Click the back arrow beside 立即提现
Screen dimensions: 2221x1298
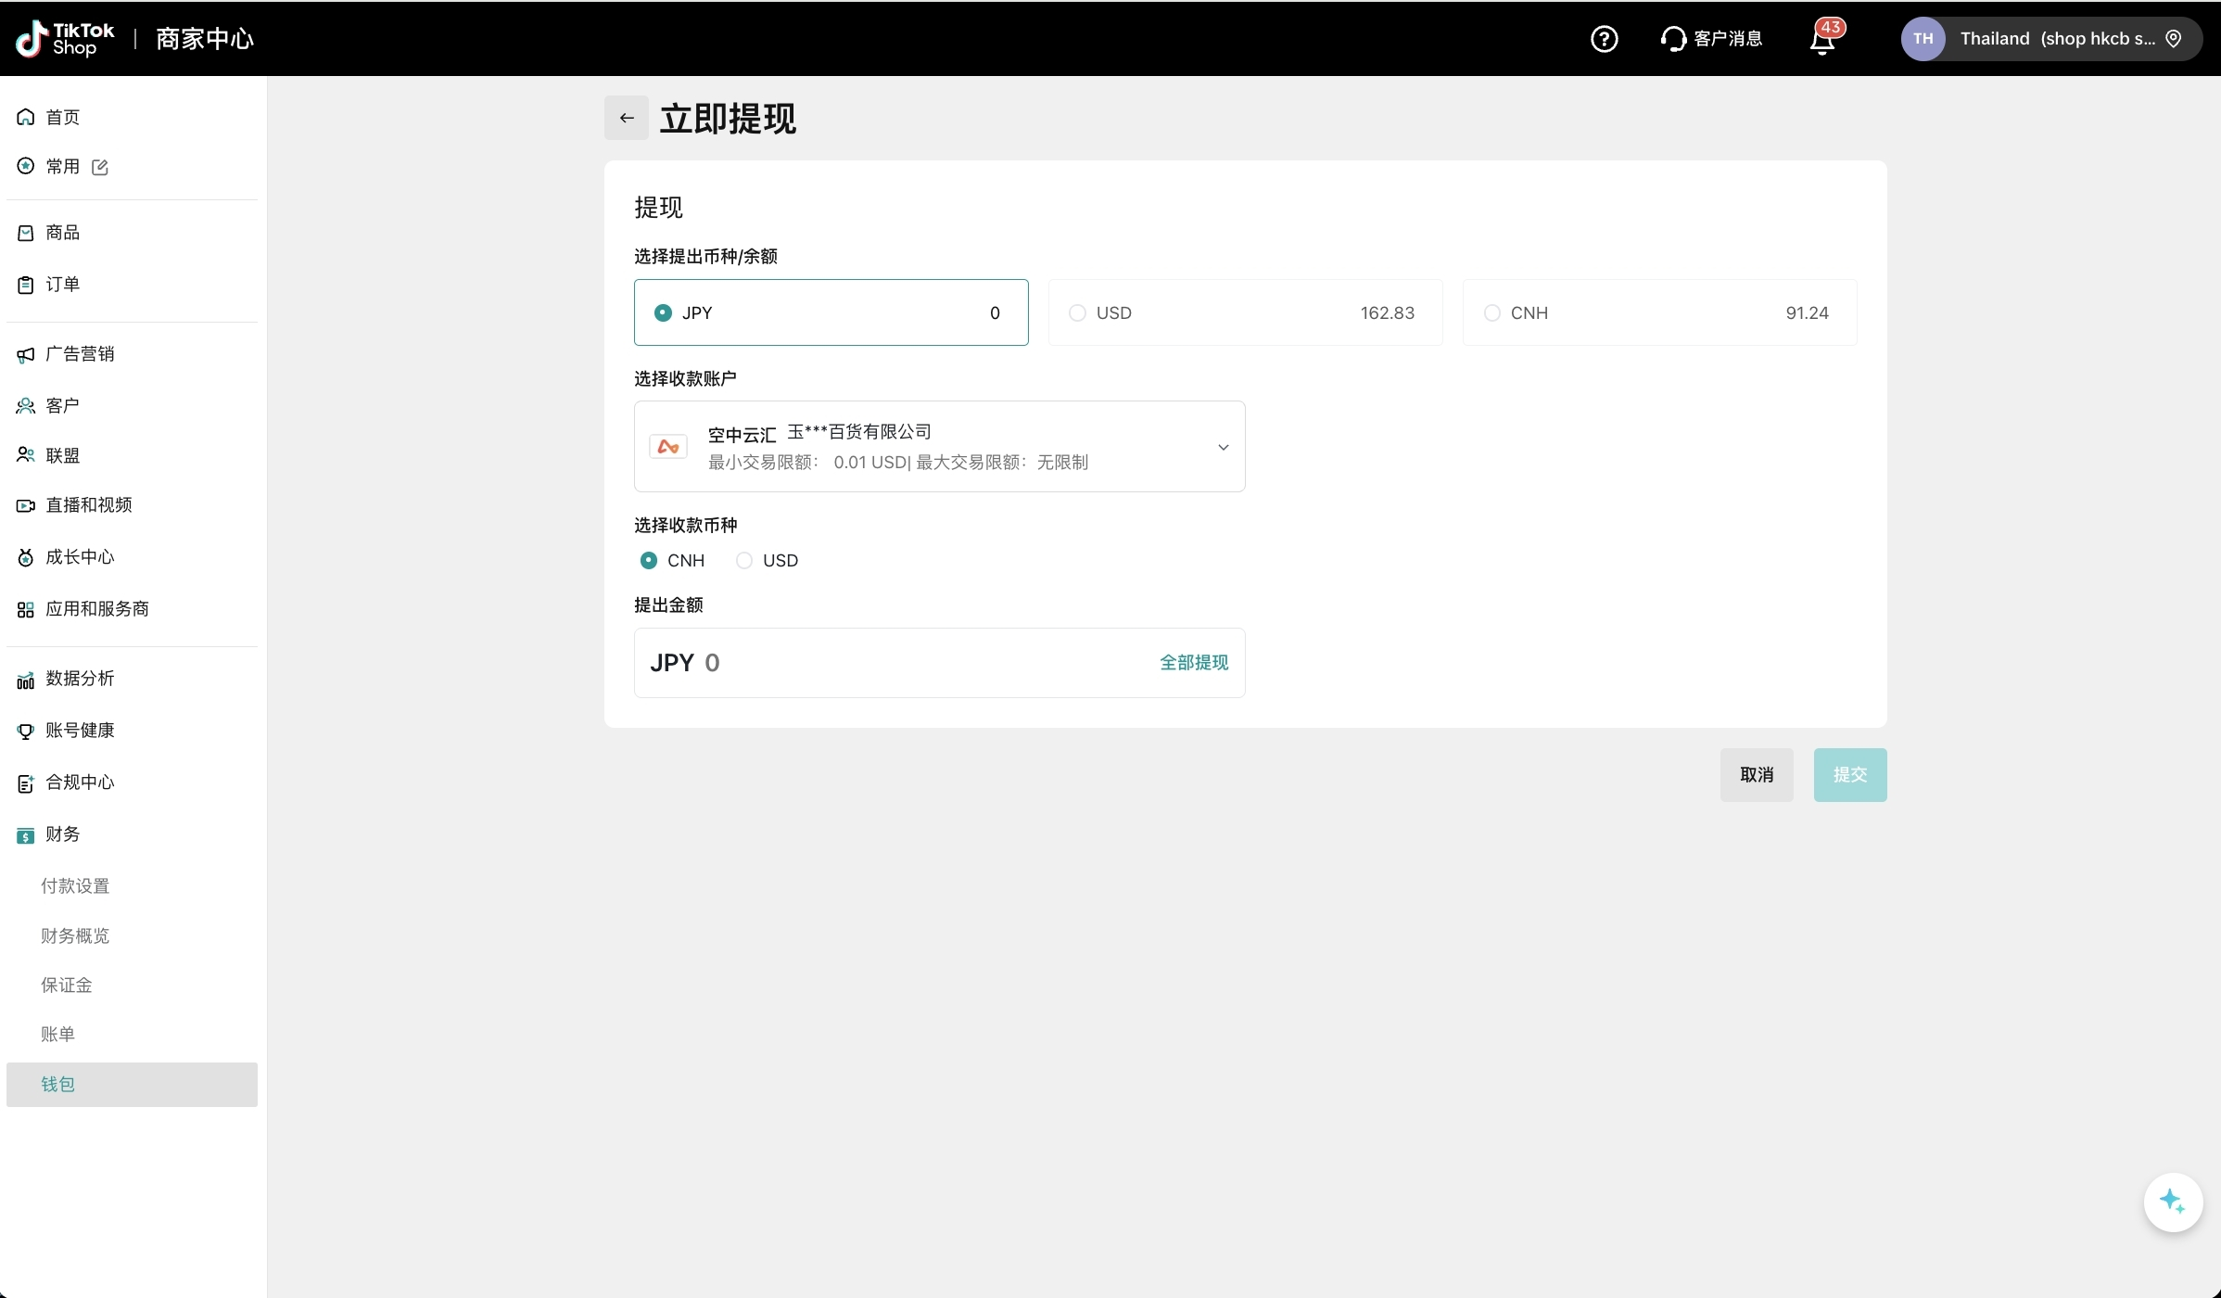pyautogui.click(x=627, y=118)
